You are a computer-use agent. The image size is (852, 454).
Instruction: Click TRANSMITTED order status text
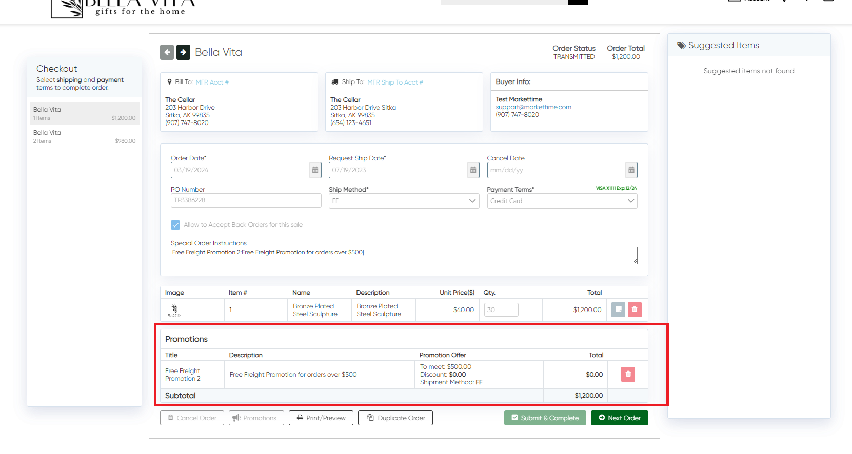[574, 57]
